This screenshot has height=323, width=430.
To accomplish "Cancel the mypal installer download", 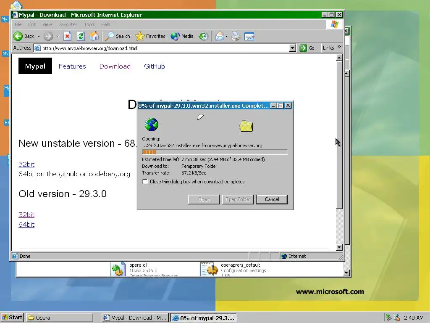I will coord(272,199).
